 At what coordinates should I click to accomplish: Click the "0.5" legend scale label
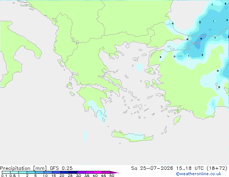point(13,176)
